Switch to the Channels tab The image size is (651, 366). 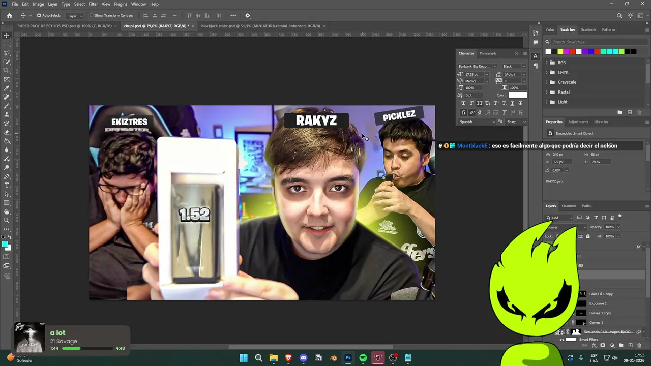tap(569, 206)
